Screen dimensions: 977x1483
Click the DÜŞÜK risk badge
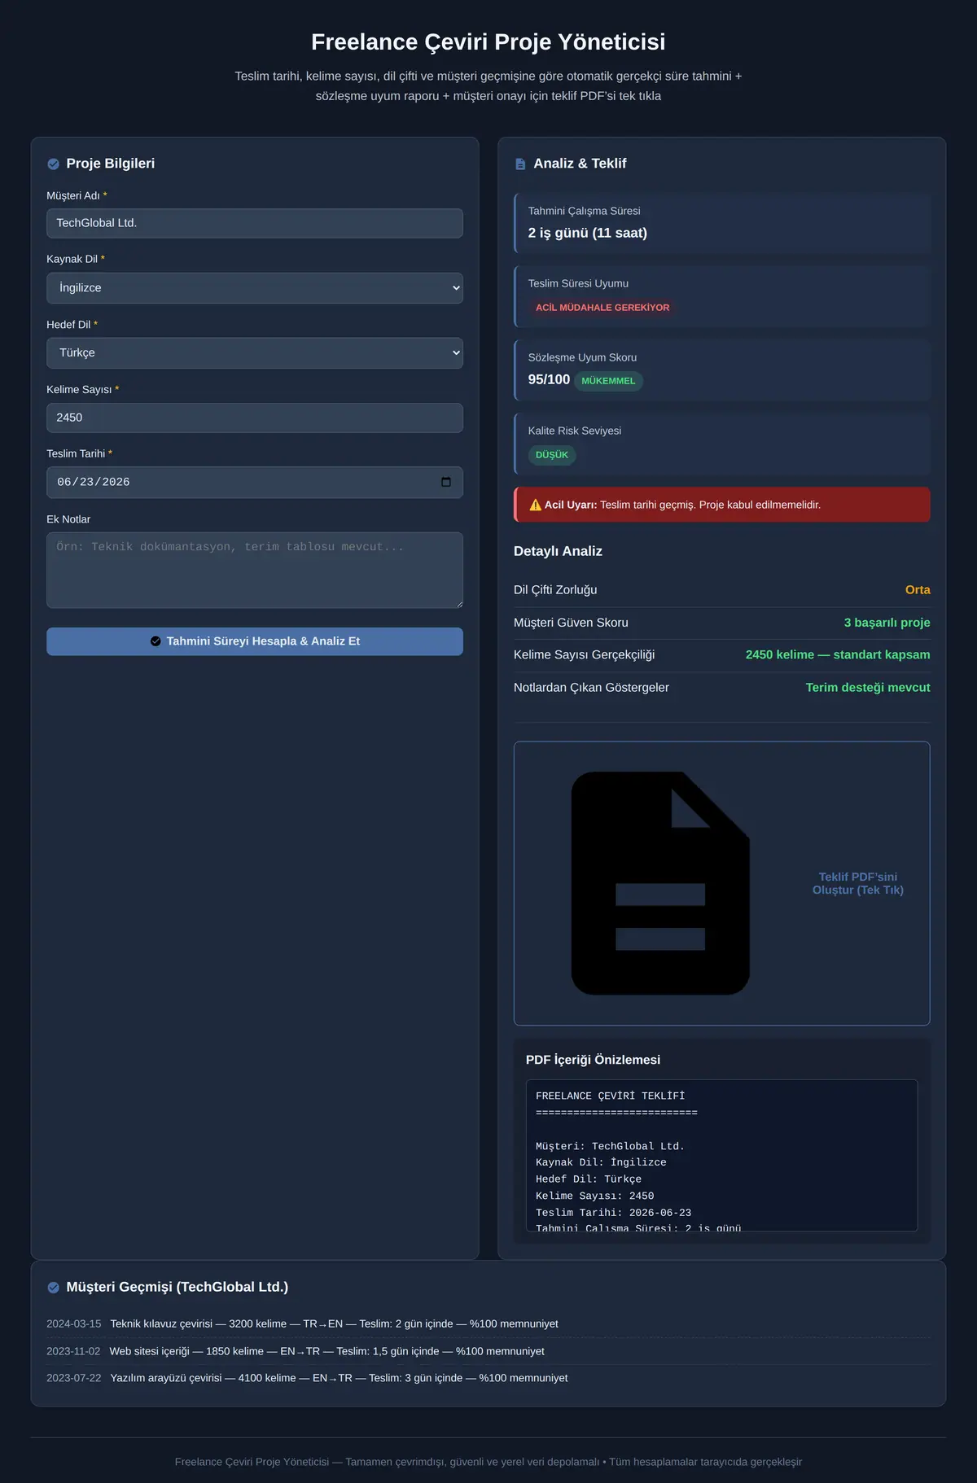coord(552,455)
